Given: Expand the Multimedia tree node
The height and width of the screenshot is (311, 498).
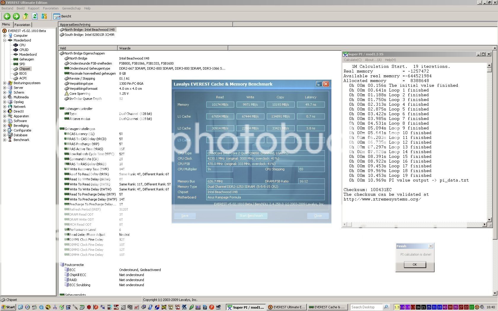Looking at the screenshot, I should (5, 97).
